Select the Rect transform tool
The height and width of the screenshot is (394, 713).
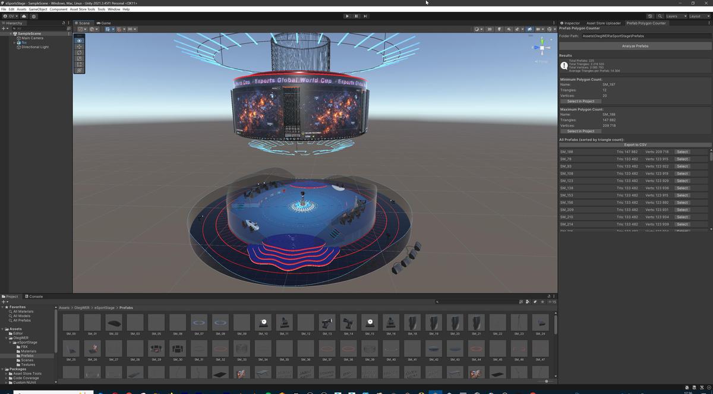pyautogui.click(x=79, y=64)
